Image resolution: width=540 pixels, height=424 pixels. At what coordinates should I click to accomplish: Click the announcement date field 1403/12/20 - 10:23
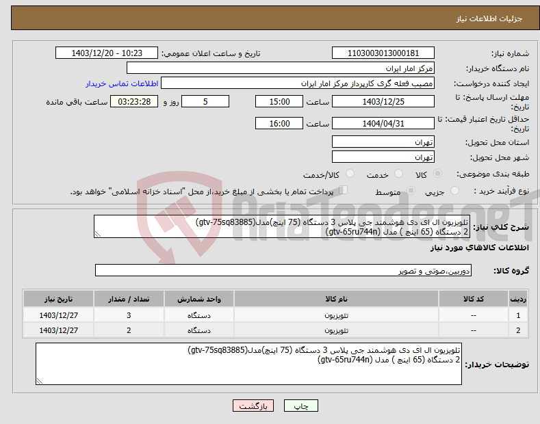coord(107,53)
